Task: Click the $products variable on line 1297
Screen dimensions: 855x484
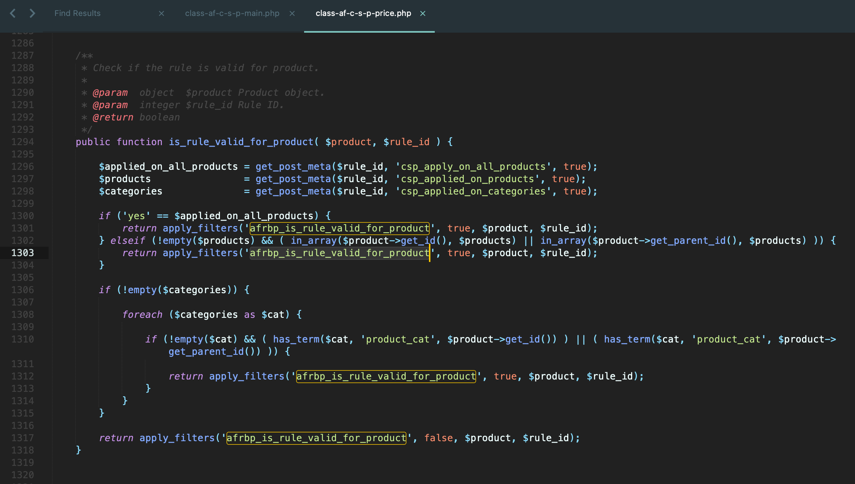Action: [x=125, y=179]
